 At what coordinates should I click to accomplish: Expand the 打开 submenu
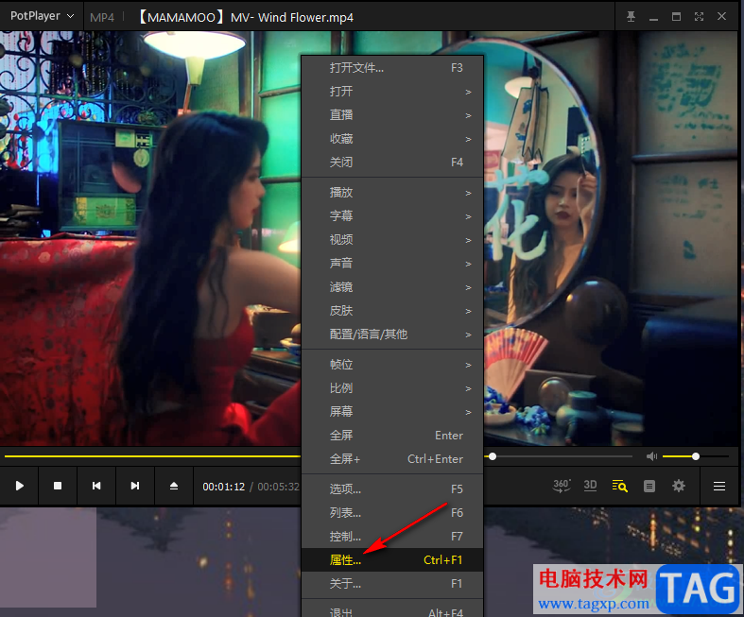(x=392, y=92)
